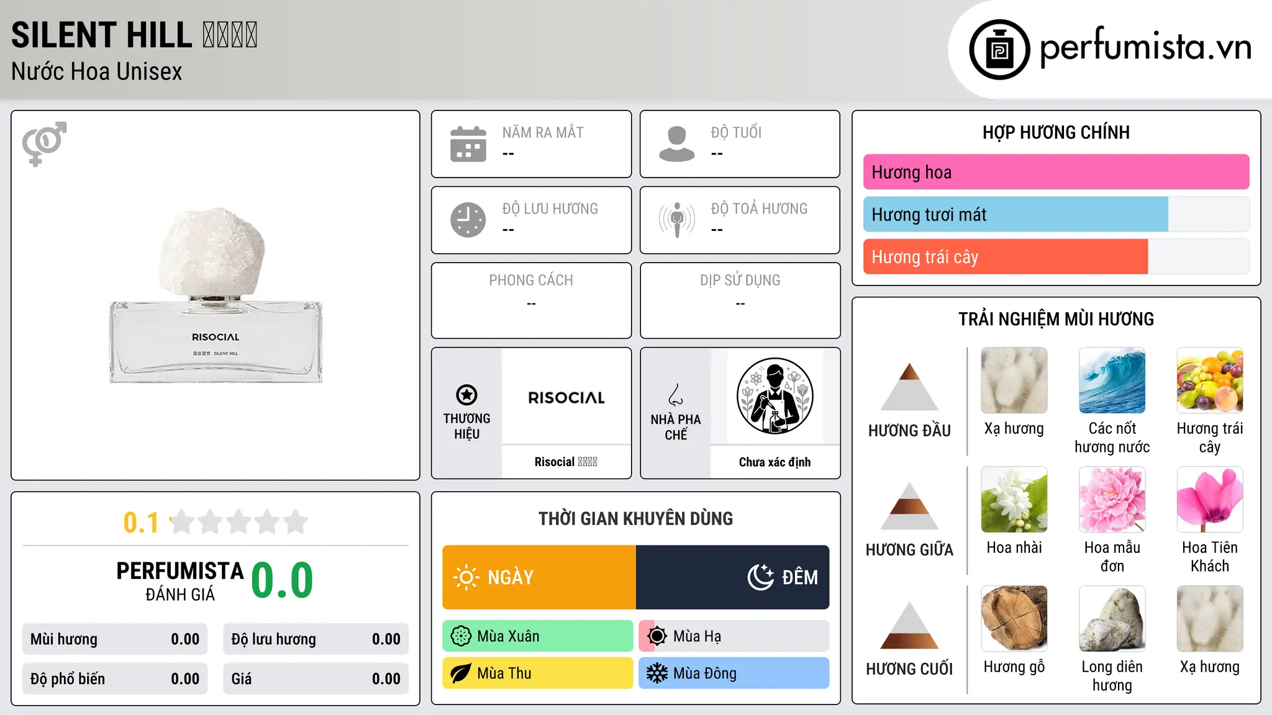The height and width of the screenshot is (715, 1272).
Task: Click the person icon beside Độ tuổi
Action: tap(677, 144)
